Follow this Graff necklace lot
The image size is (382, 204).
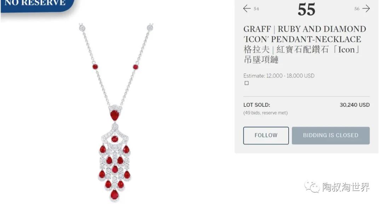coord(266,135)
